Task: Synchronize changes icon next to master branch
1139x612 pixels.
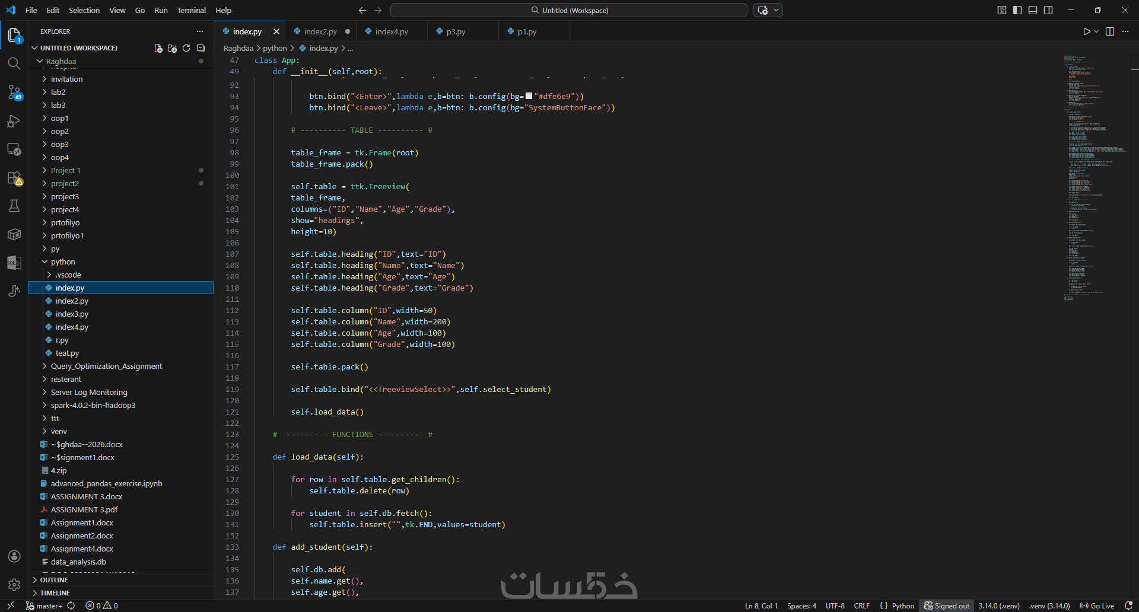Action: coord(71,605)
